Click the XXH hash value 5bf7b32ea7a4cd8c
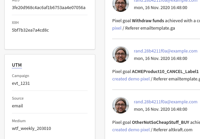The image size is (200, 139). 30,30
